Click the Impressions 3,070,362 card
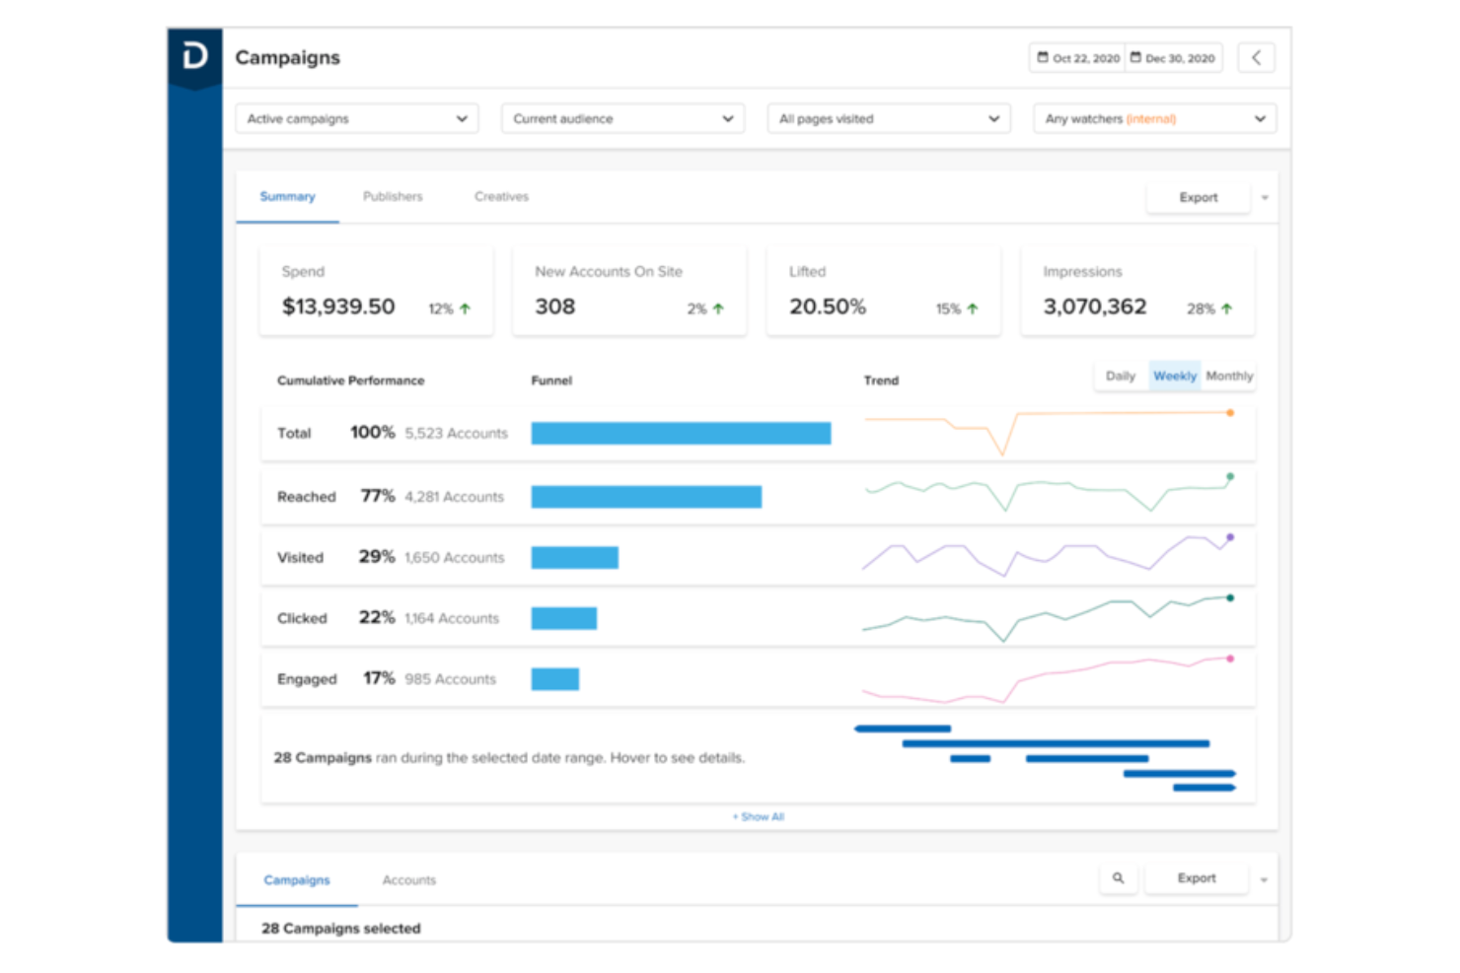This screenshot has width=1460, height=973. click(x=1137, y=292)
